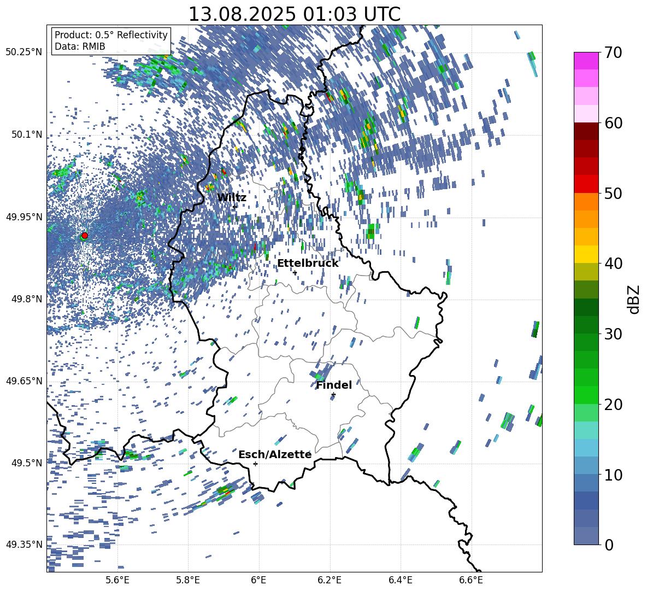Click the 5.8°E longitude label
647x591 pixels.
188,580
